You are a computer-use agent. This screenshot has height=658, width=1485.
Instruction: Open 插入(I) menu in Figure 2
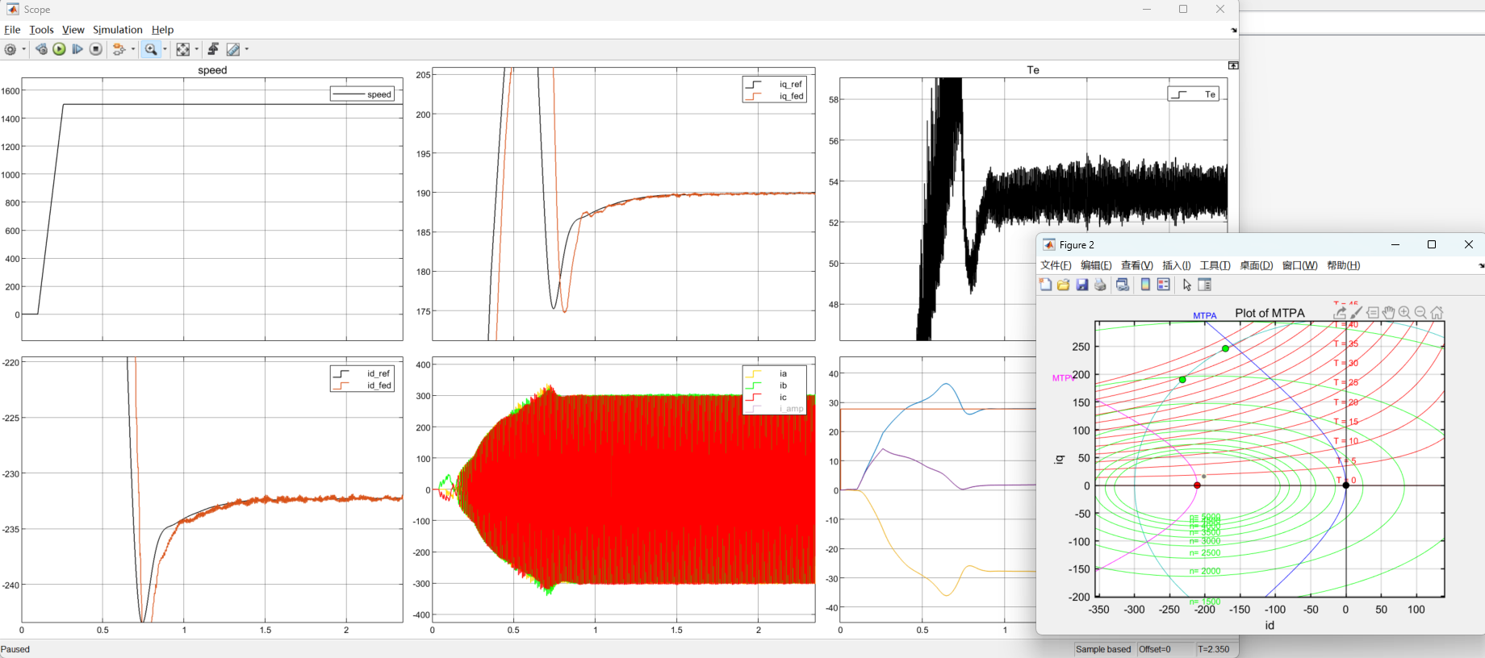click(1177, 265)
